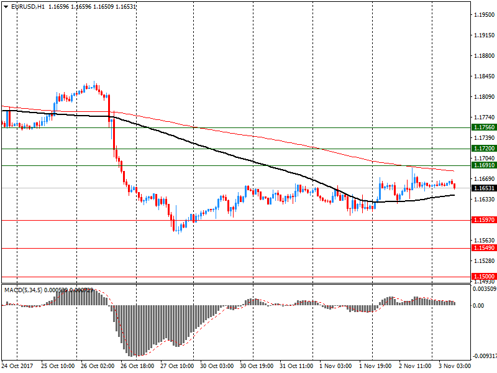
Task: Click the 1.19500 price axis value
Action: pos(484,15)
